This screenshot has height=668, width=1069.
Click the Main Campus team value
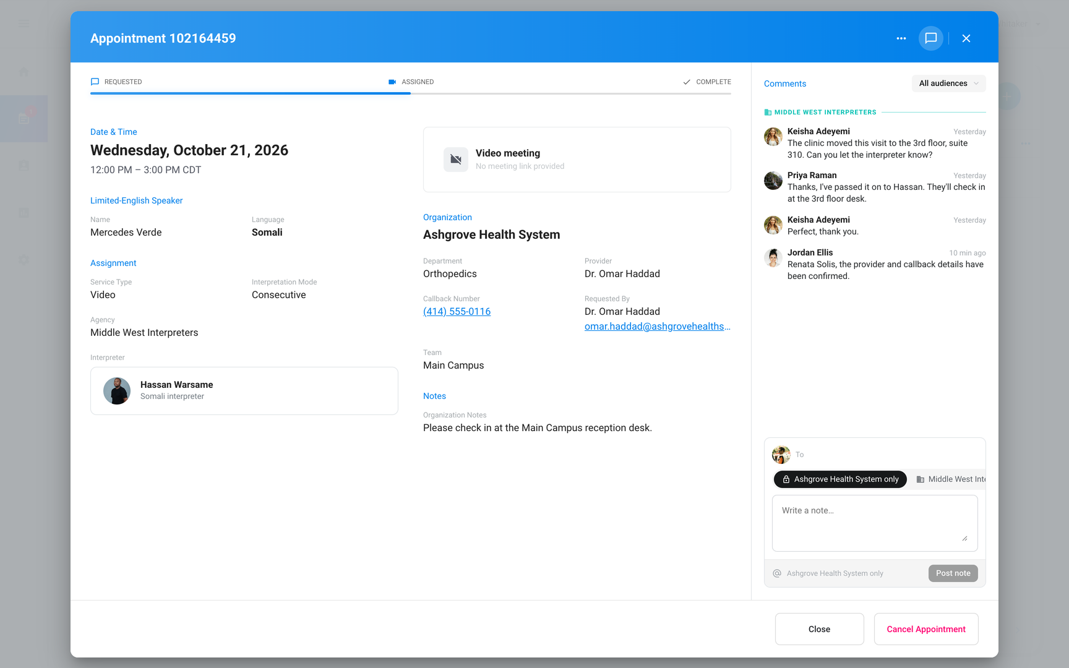tap(453, 366)
